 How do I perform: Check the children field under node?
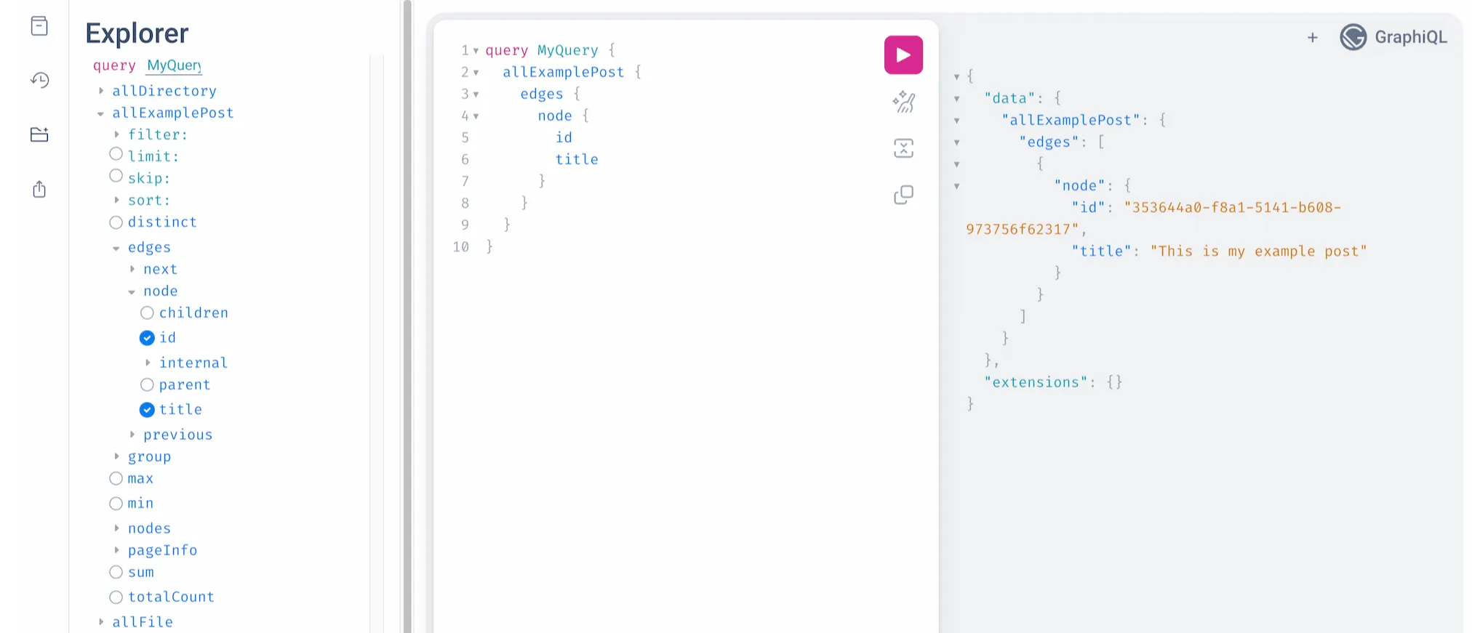pyautogui.click(x=147, y=313)
